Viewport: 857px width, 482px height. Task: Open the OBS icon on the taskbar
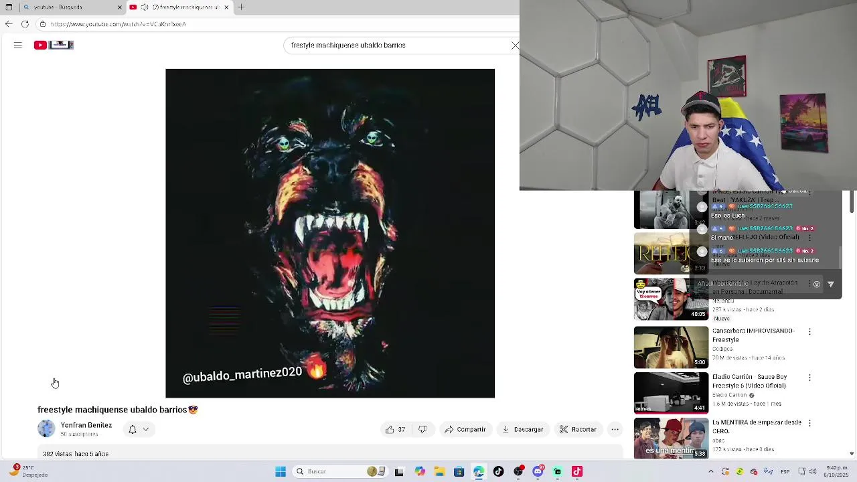point(518,471)
